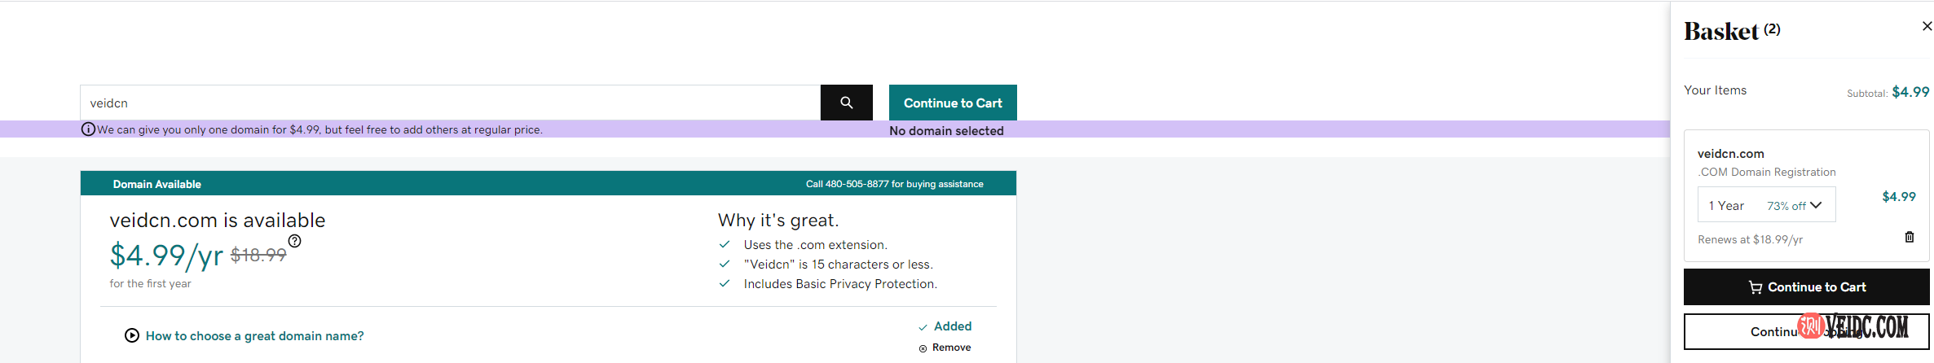Delete veidcn.com using the trash icon
The image size is (1934, 363).
pos(1909,237)
